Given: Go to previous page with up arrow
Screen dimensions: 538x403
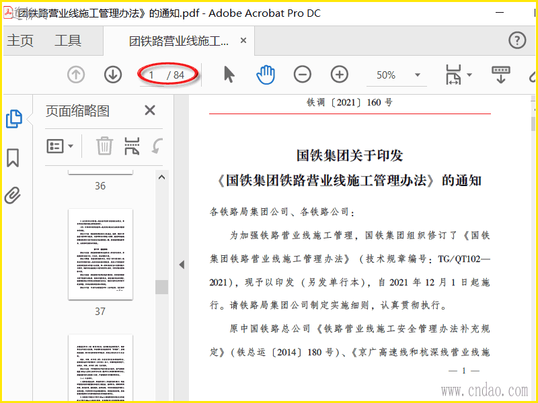Looking at the screenshot, I should (76, 75).
